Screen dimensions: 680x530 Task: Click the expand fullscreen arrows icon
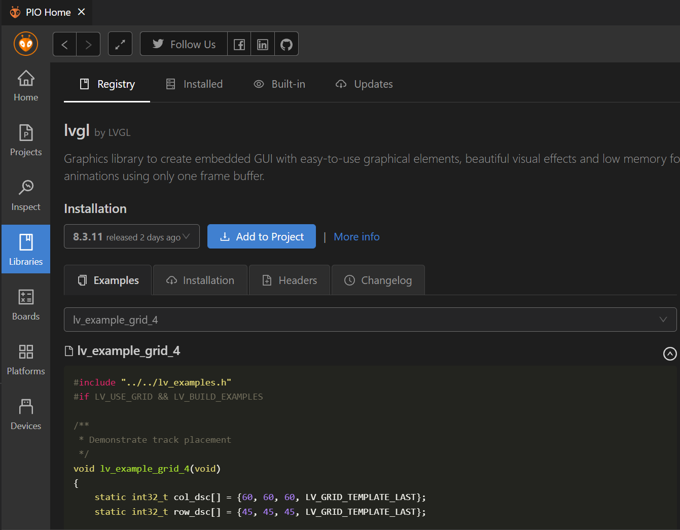coord(120,45)
